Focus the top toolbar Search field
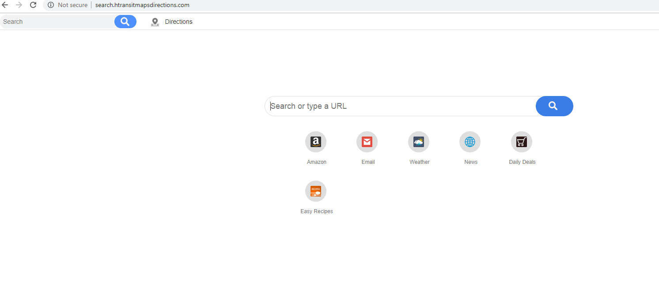 [57, 22]
